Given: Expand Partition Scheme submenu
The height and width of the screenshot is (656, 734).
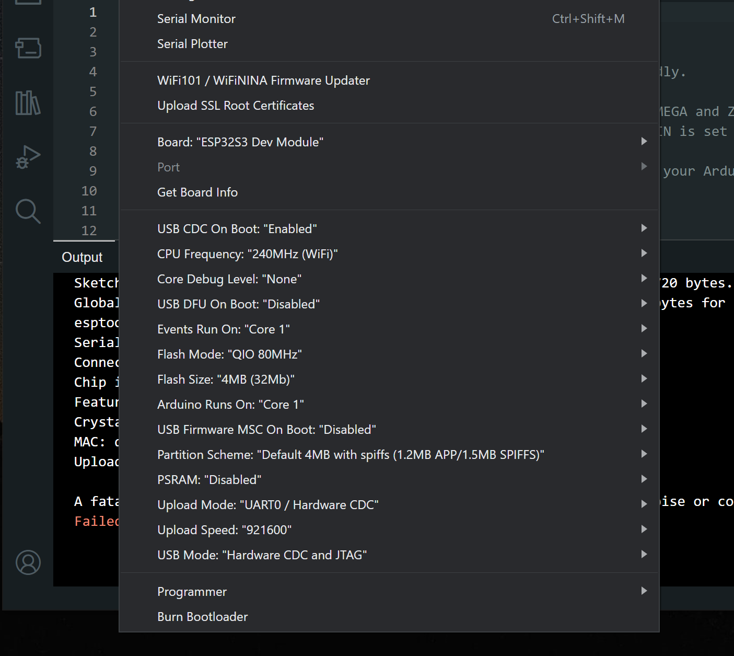Looking at the screenshot, I should coord(389,455).
